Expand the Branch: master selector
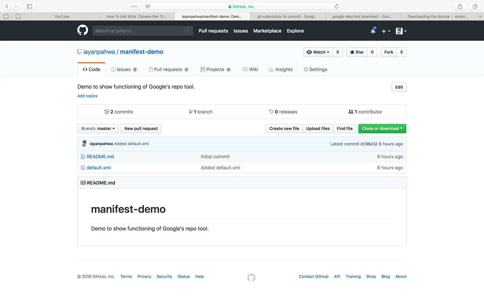The image size is (484, 303). [x=98, y=128]
